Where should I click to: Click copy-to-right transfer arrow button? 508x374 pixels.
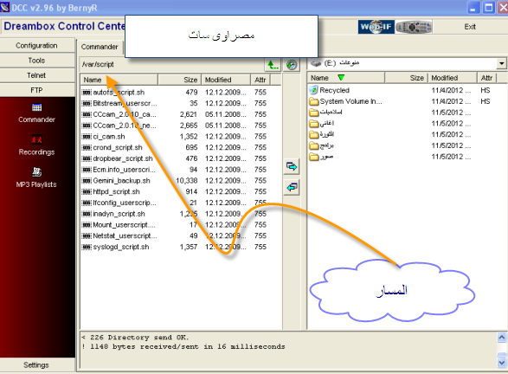(x=292, y=166)
